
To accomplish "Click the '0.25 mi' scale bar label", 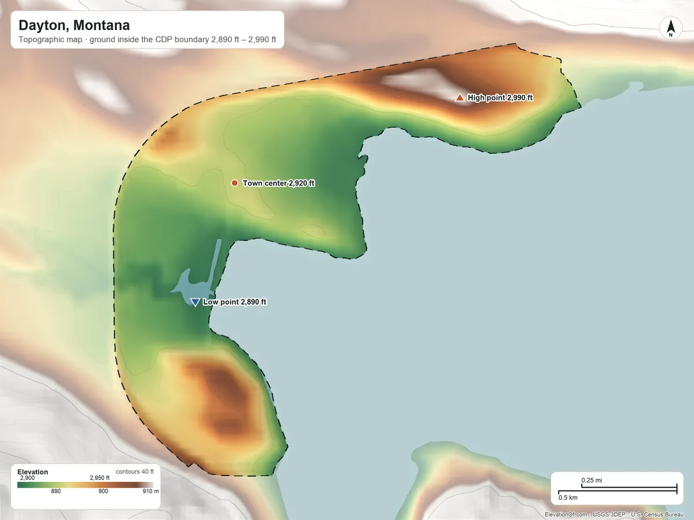I will (592, 480).
